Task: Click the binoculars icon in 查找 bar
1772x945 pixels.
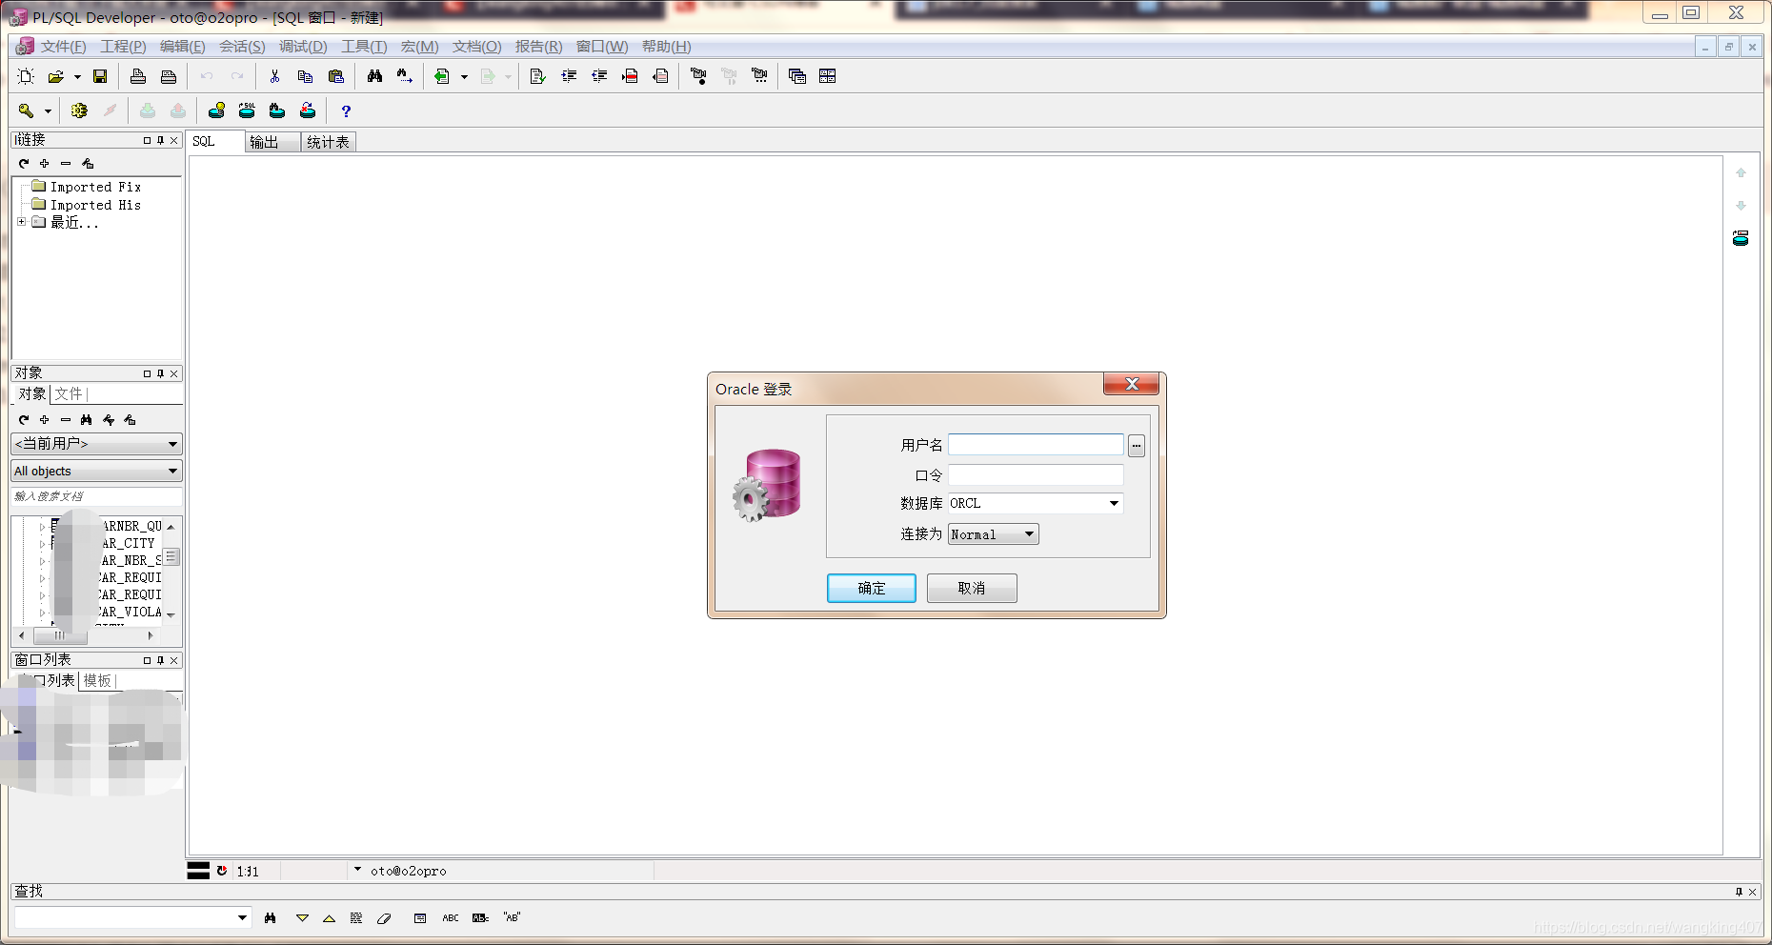Action: point(271,918)
